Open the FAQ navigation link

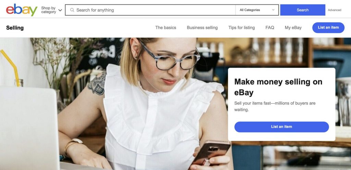[x=270, y=27]
